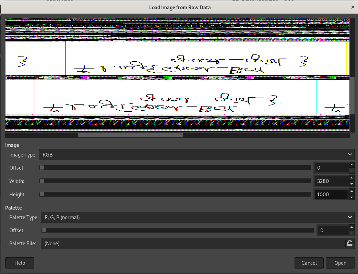Decrease the Height value with down arrow
358x274 pixels.
click(351, 197)
